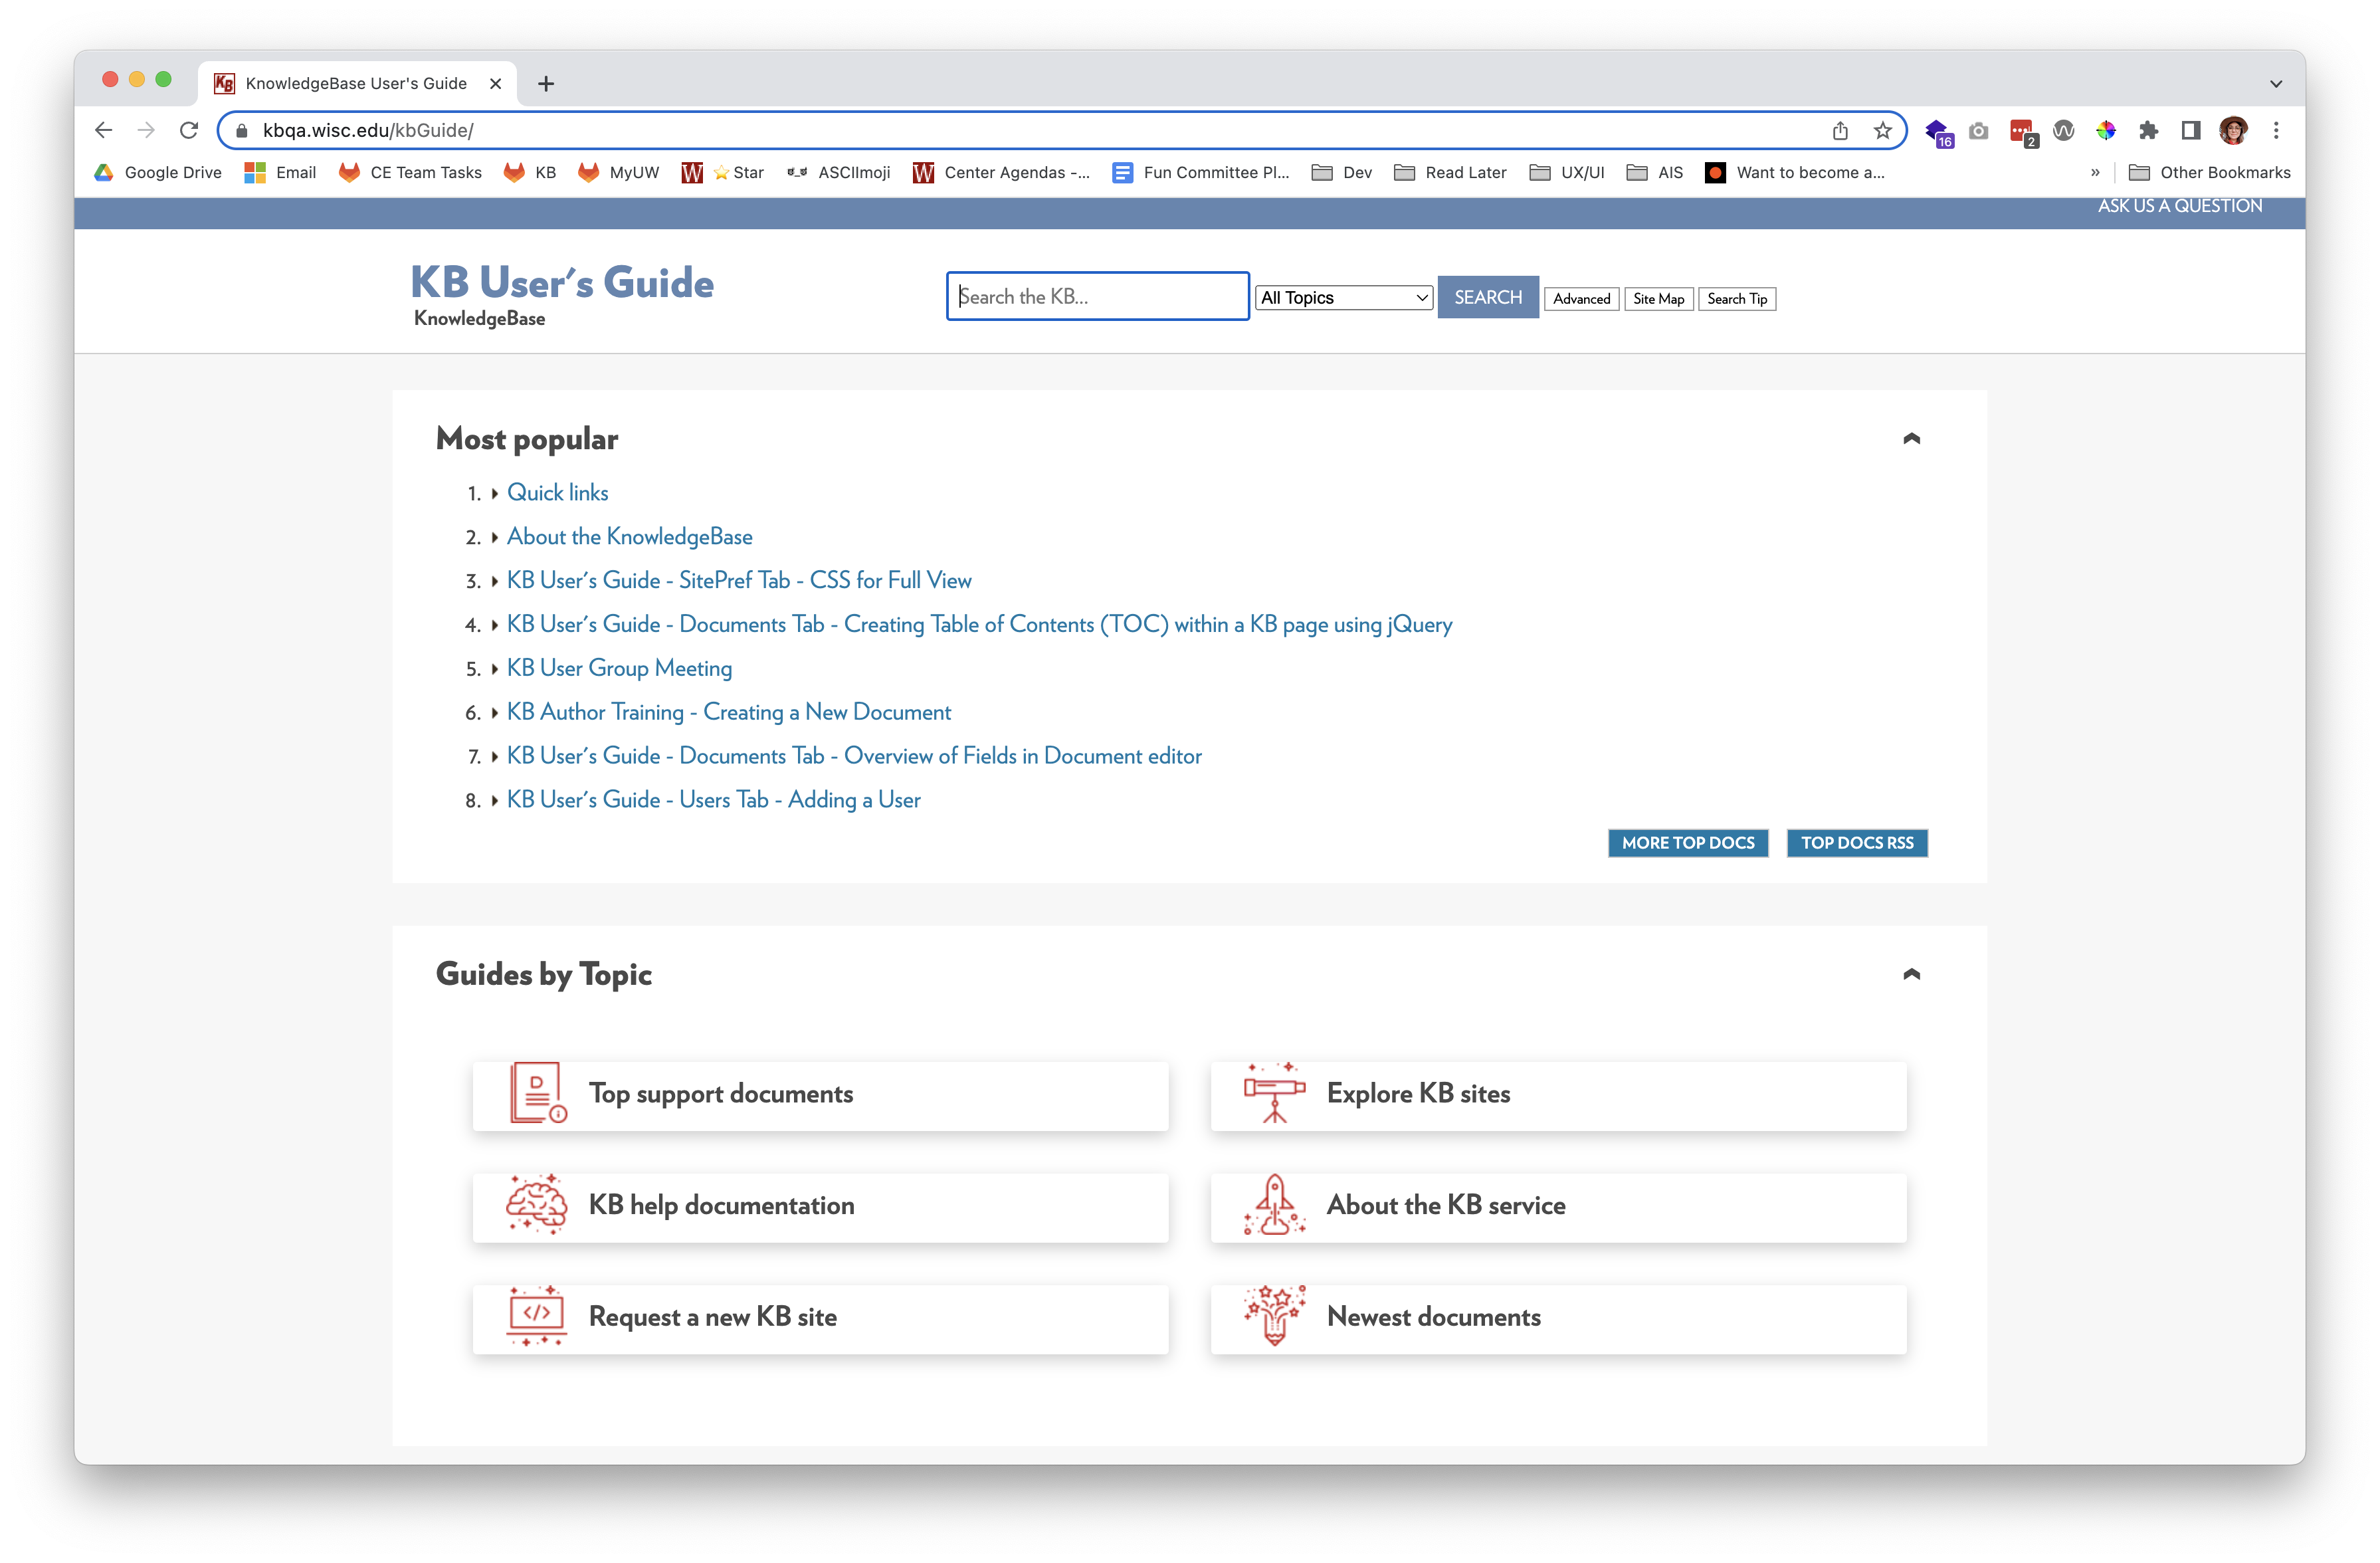The height and width of the screenshot is (1563, 2380).
Task: Click the red chat extension with badge 2
Action: (2023, 132)
